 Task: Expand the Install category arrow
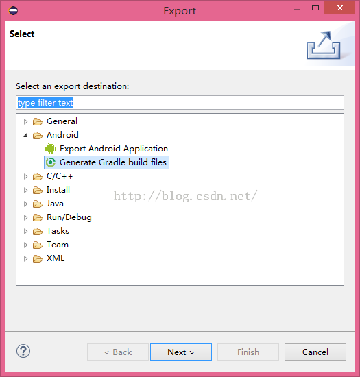click(x=25, y=190)
